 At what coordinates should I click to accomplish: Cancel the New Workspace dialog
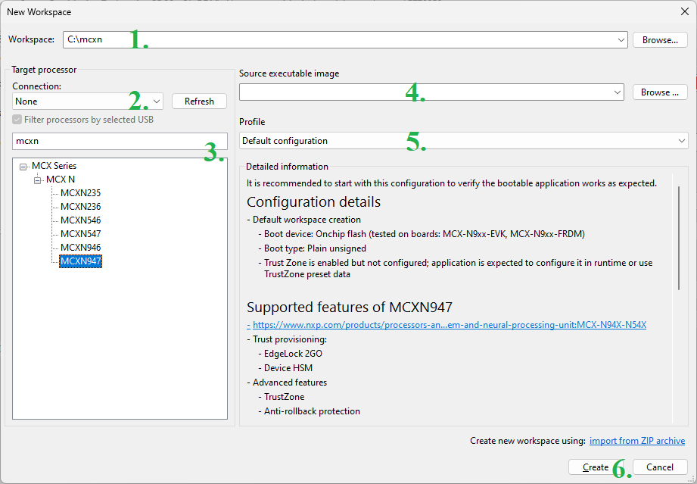pos(660,467)
